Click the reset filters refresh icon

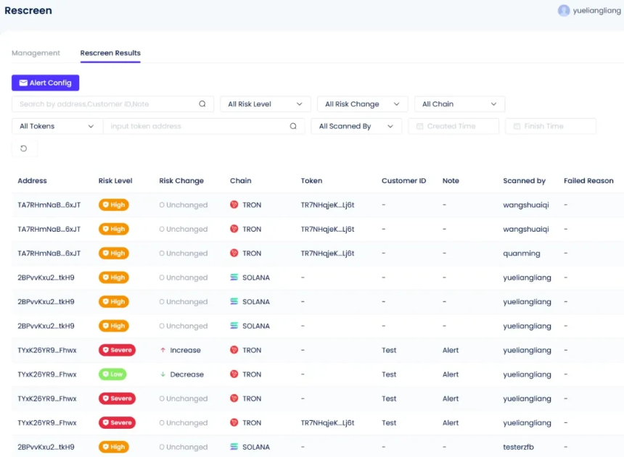24,148
